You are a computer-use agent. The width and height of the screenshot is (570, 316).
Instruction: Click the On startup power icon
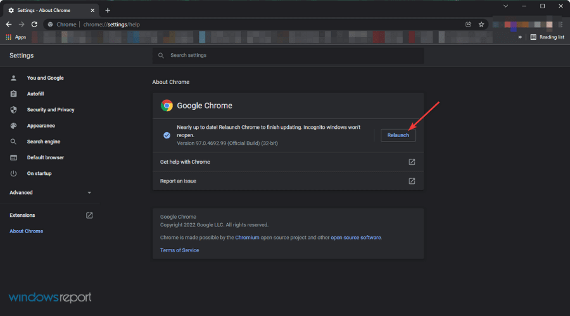(13, 173)
